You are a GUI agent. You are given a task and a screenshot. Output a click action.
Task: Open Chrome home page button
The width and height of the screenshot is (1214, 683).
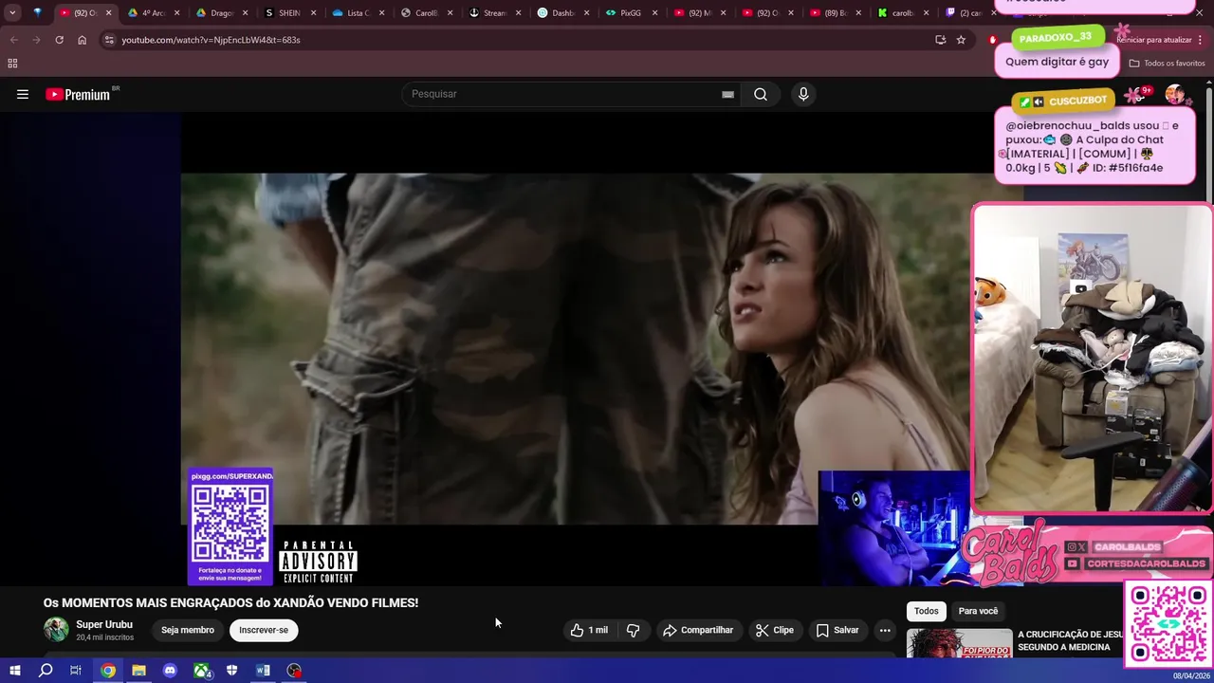tap(82, 40)
